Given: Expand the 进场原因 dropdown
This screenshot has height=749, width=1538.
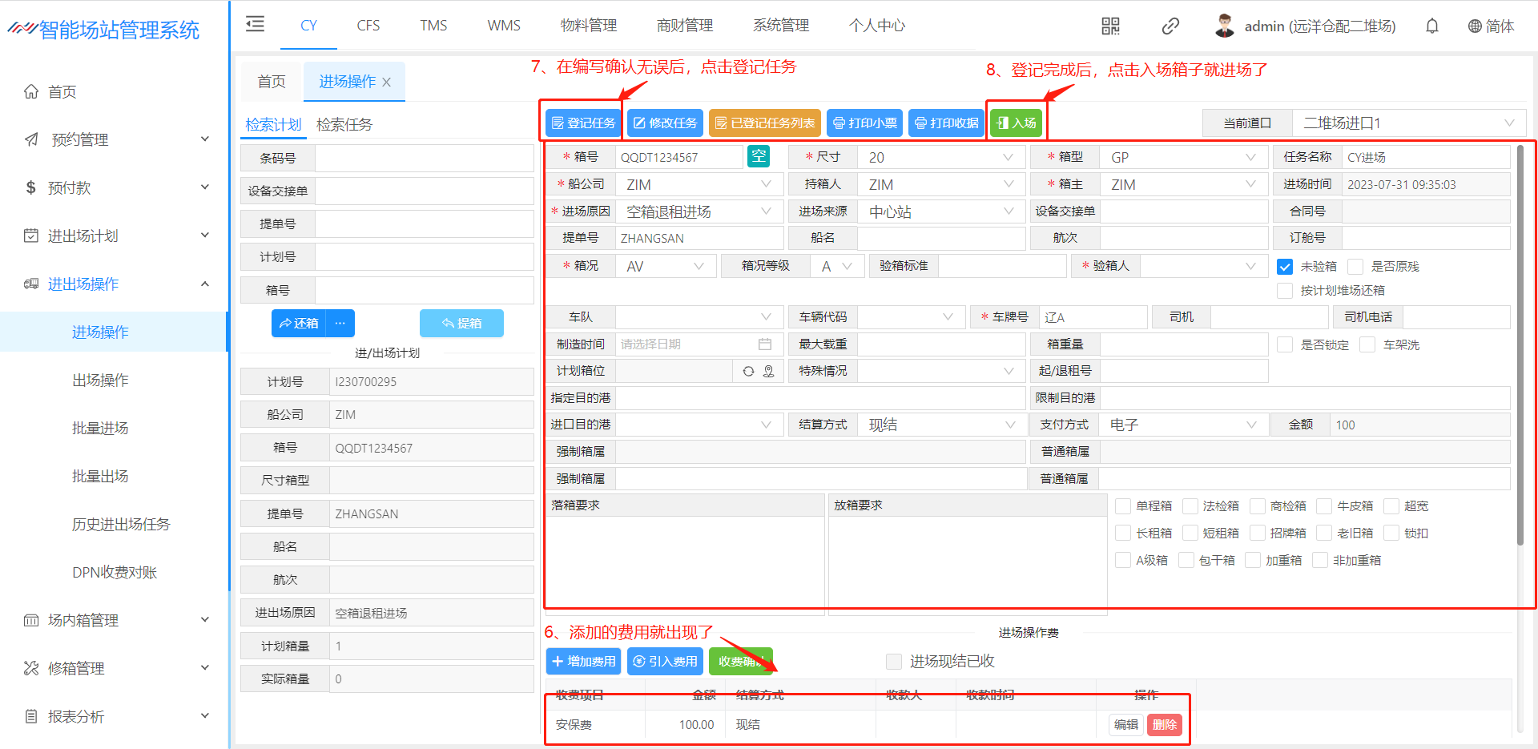Looking at the screenshot, I should click(x=699, y=211).
